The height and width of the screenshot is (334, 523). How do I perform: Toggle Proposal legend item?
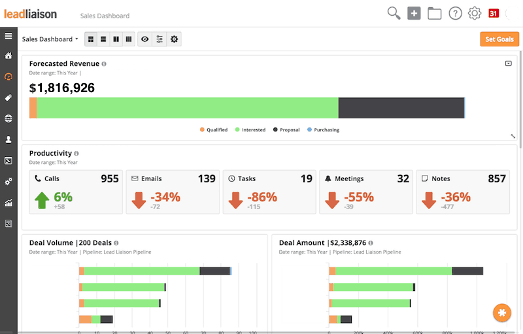pyautogui.click(x=286, y=129)
